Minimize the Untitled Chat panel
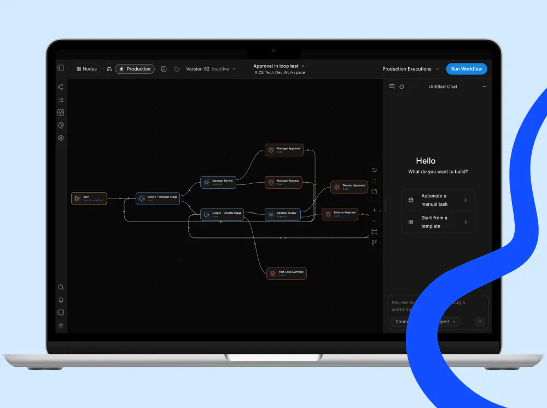The width and height of the screenshot is (547, 408). (x=484, y=86)
